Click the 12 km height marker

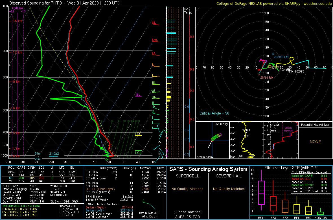click(x=17, y=52)
